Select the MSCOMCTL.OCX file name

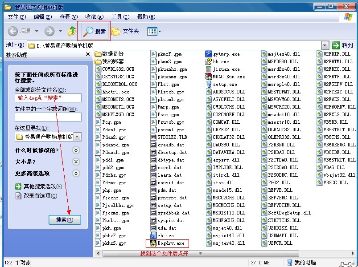point(118,107)
